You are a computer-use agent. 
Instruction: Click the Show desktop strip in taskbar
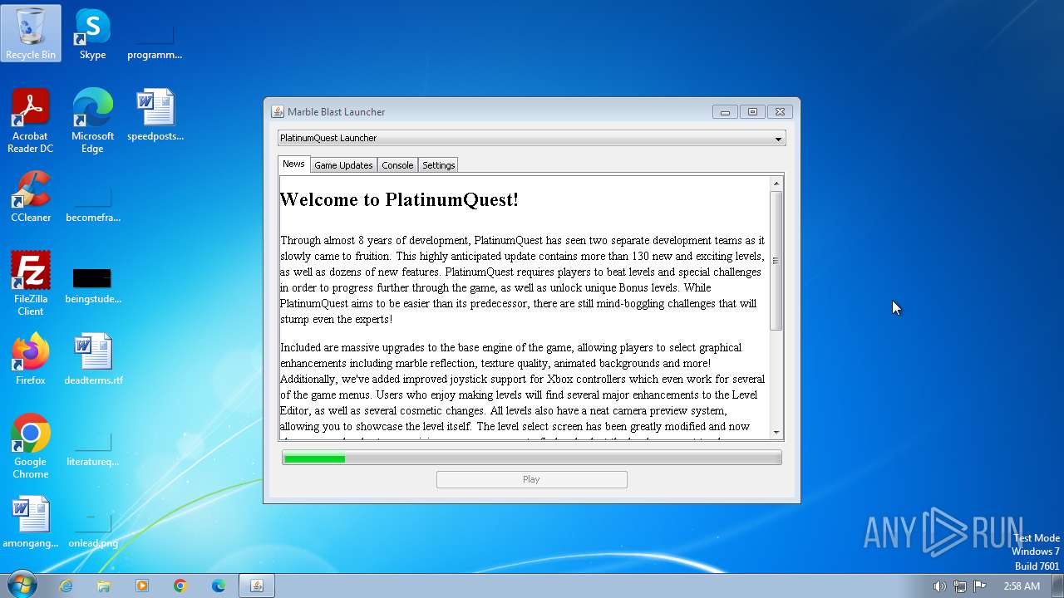tap(1057, 586)
